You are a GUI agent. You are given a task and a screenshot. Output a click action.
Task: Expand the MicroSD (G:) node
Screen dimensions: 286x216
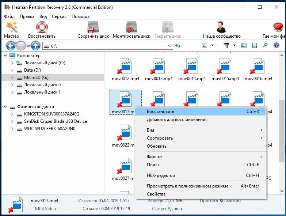point(12,77)
